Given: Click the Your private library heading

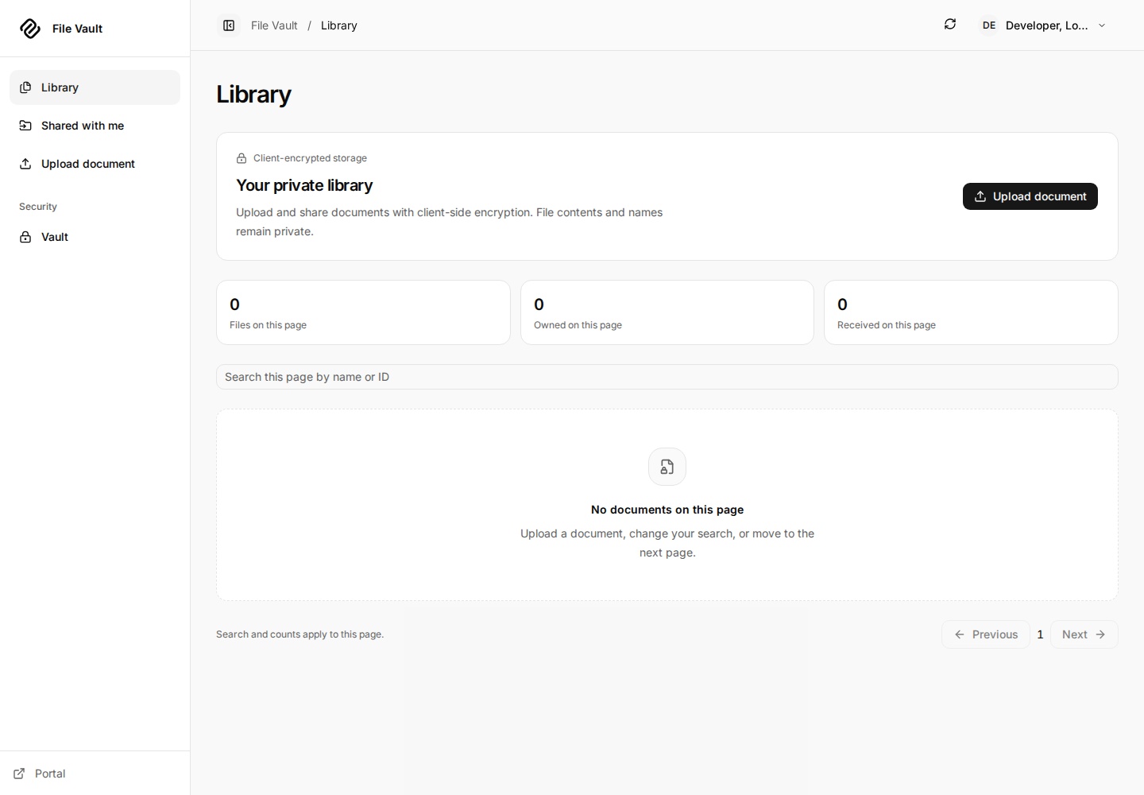Looking at the screenshot, I should (x=304, y=185).
